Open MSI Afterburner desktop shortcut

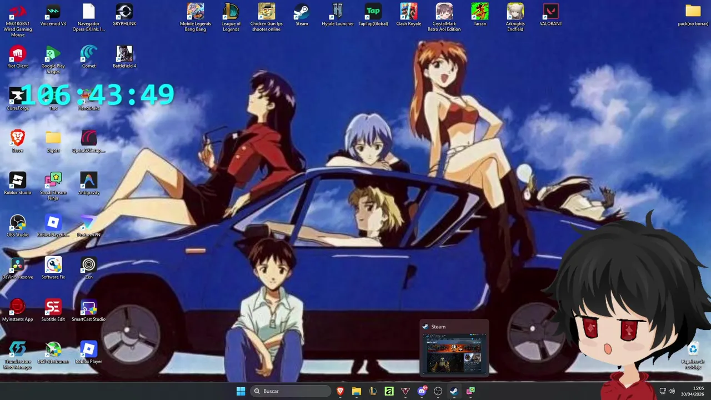(x=53, y=353)
